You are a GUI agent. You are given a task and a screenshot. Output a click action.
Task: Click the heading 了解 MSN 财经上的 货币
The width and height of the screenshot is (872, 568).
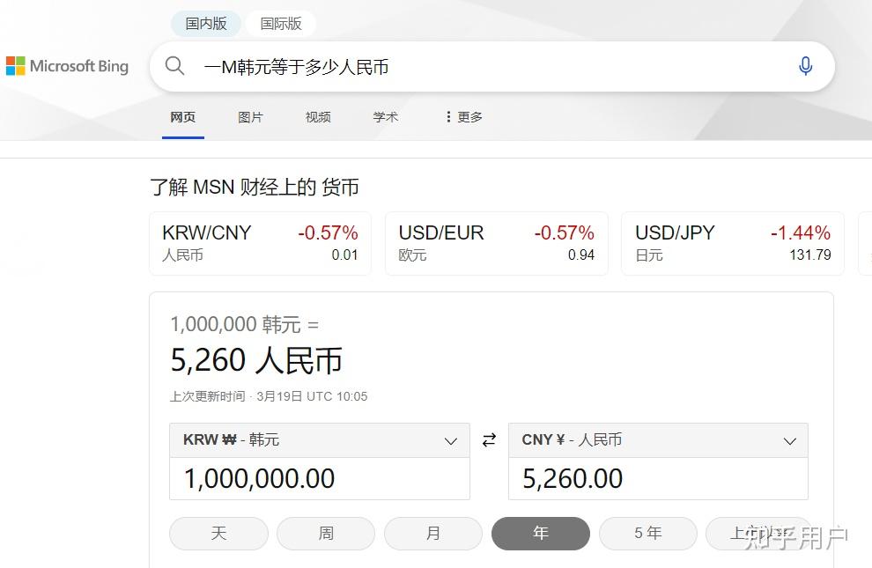255,188
